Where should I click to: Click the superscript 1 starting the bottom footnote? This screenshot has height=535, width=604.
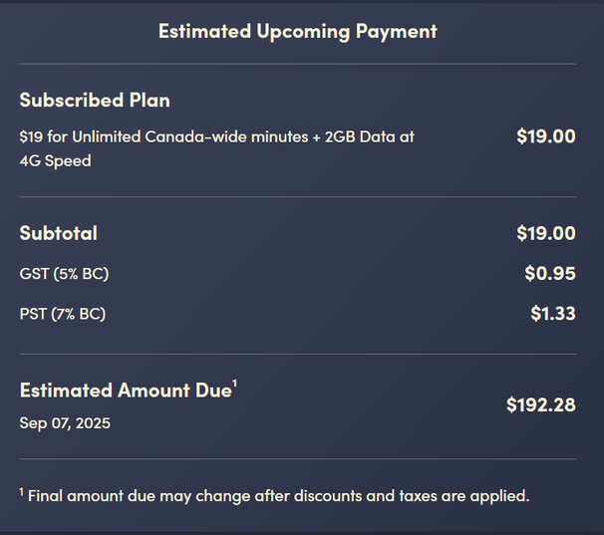22,490
